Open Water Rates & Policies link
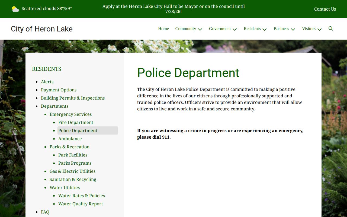 tap(82, 196)
